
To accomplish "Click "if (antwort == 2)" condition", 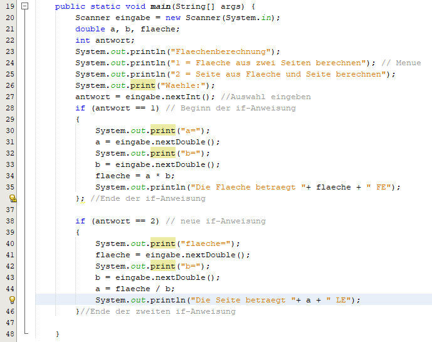I will click(x=117, y=221).
